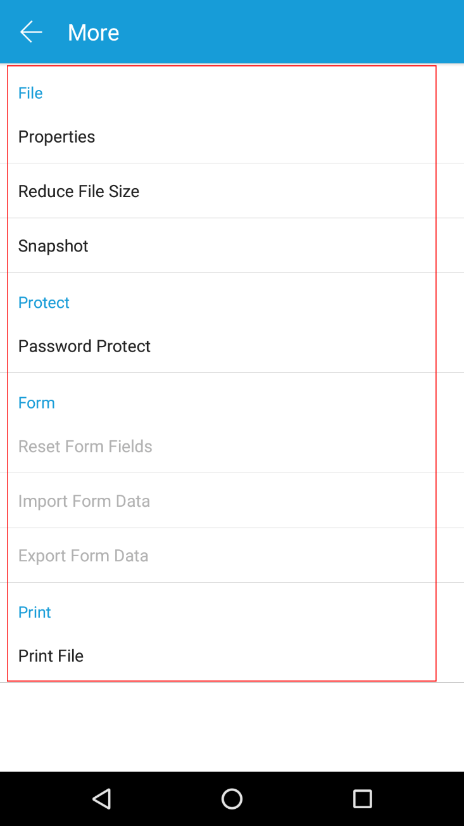This screenshot has width=464, height=826.
Task: Tap the Form section header
Action: click(36, 403)
